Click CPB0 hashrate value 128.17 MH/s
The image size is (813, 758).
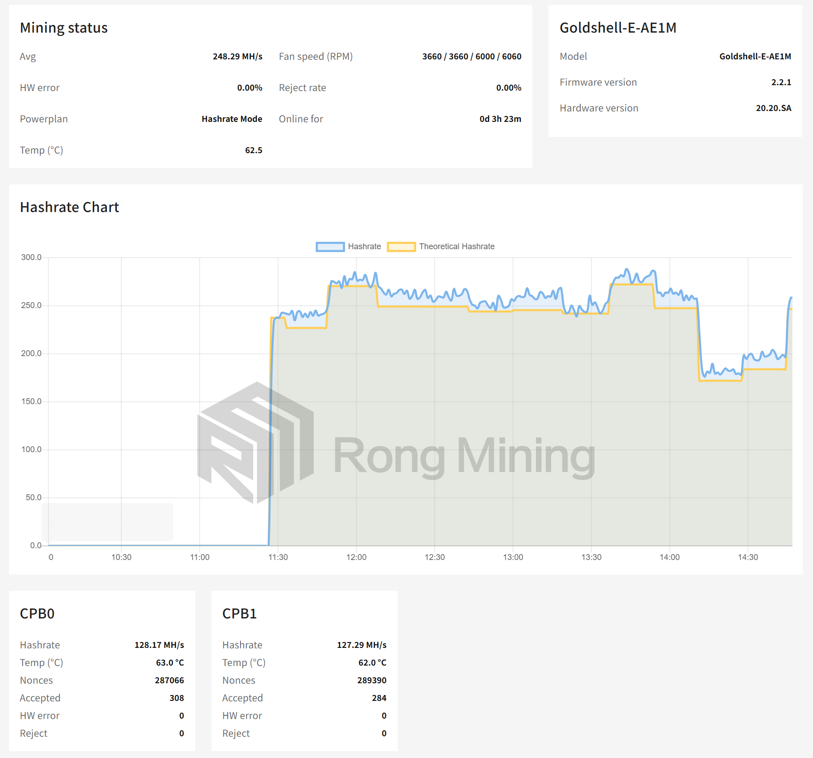pos(159,645)
